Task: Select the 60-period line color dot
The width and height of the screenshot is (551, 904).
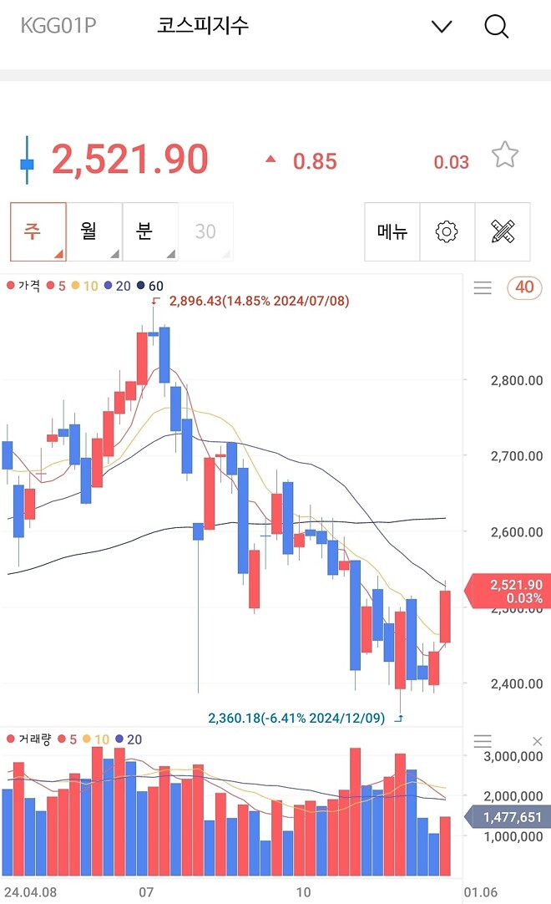Action: [140, 286]
